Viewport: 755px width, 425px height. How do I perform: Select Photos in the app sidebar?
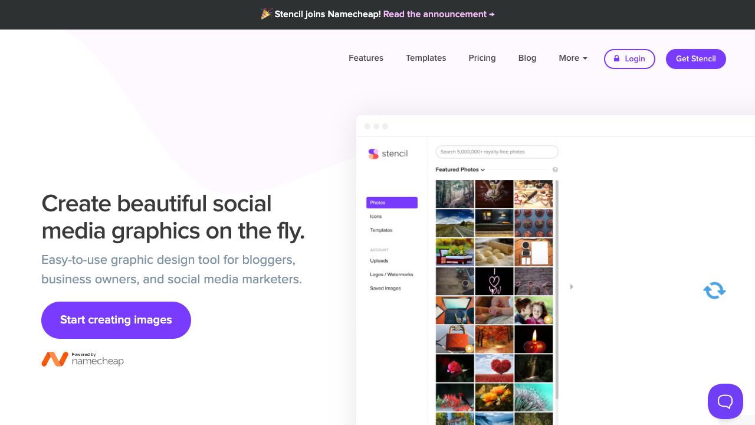(392, 202)
